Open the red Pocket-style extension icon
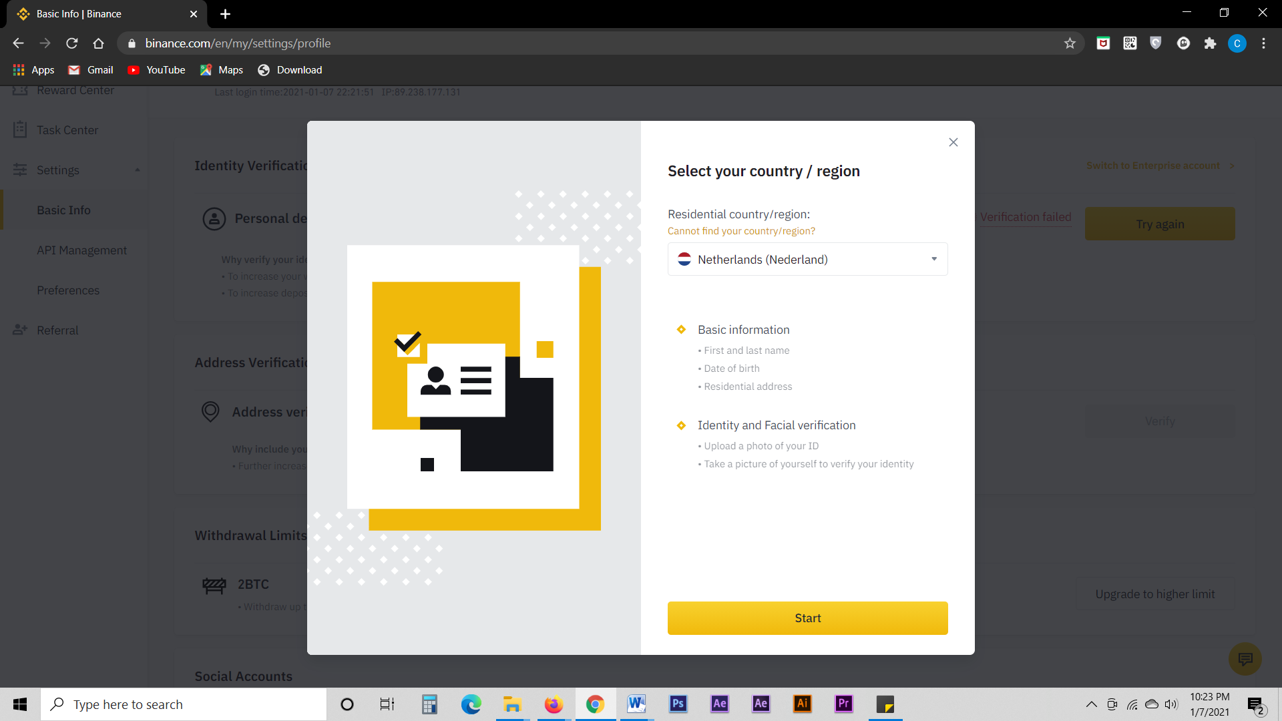The width and height of the screenshot is (1282, 721). (1103, 43)
